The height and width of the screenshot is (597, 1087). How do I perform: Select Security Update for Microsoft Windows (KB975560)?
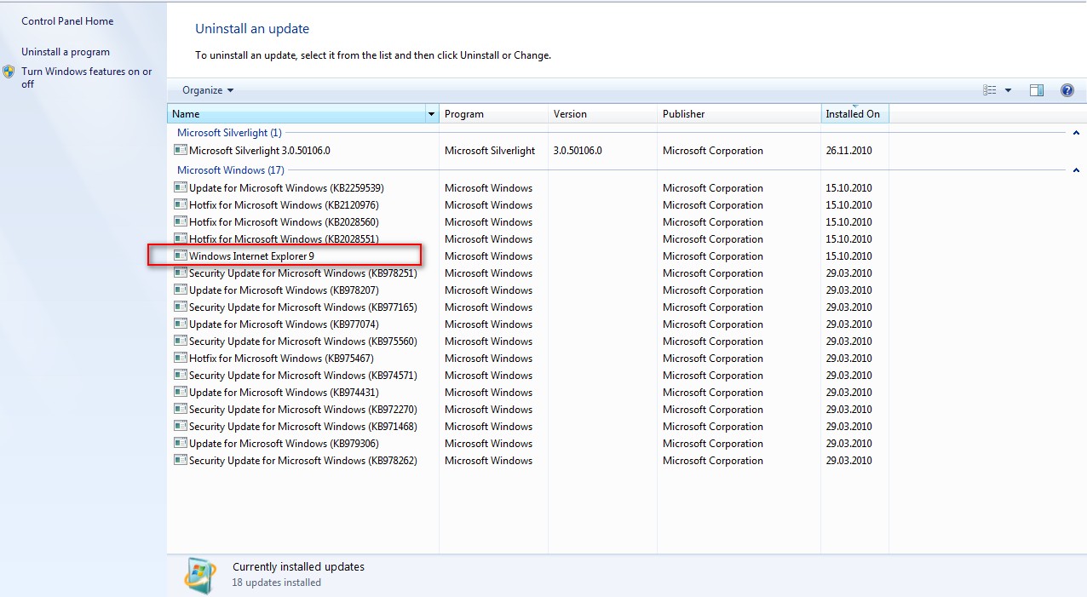(x=303, y=342)
